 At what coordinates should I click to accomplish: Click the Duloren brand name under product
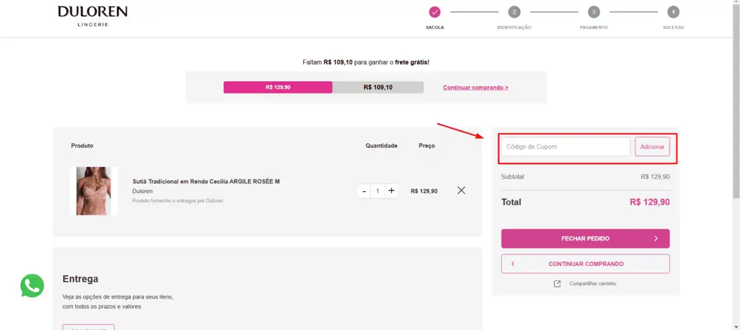(143, 191)
